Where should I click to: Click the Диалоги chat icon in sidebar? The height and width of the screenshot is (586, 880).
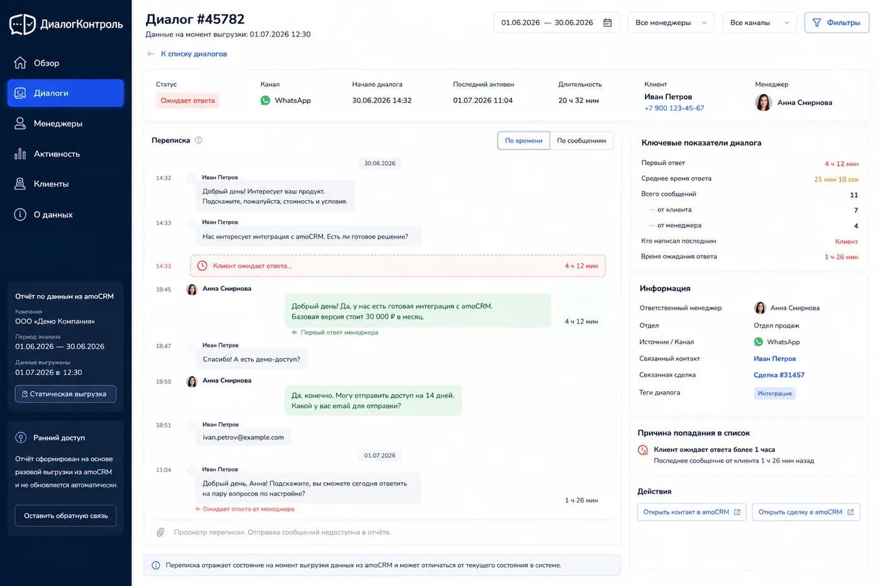coord(20,93)
